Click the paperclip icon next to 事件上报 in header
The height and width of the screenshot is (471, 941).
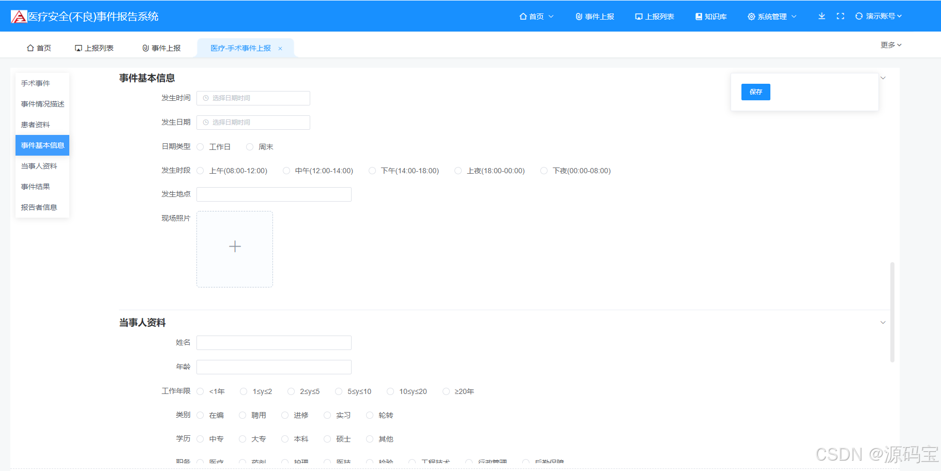point(579,17)
